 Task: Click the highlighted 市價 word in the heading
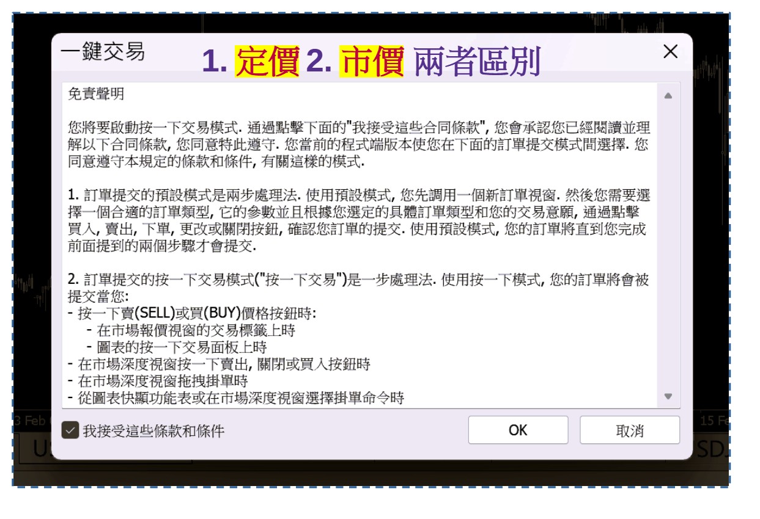coord(372,62)
